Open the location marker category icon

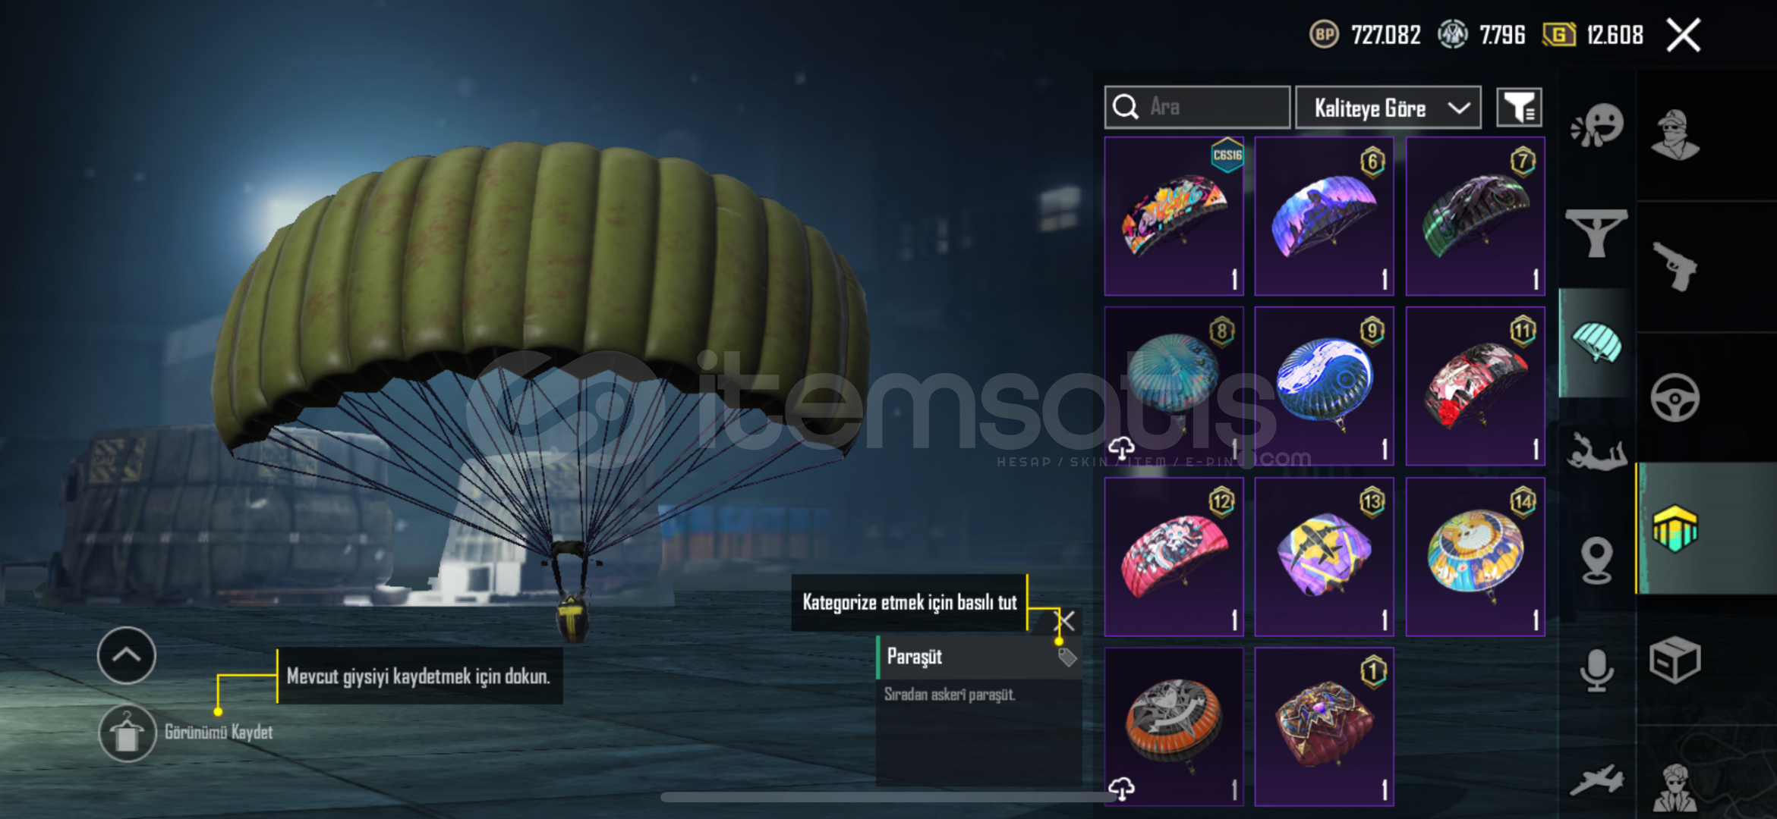(x=1596, y=560)
